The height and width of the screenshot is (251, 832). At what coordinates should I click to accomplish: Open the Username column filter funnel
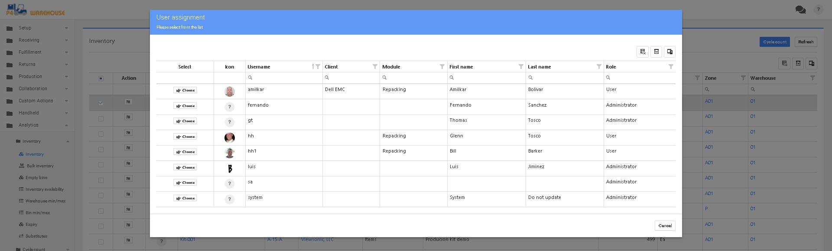[x=318, y=67]
